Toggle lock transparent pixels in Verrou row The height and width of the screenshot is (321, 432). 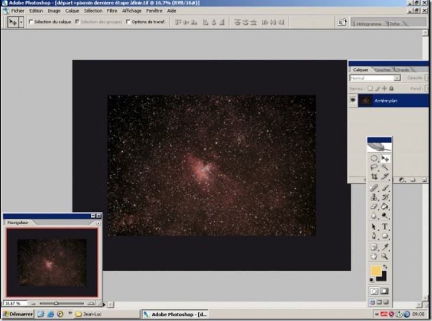tap(370, 89)
